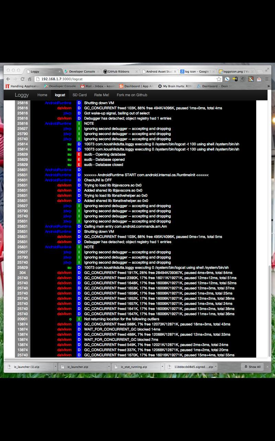Expand the ic_launcher.zip download menu arrow
This screenshot has height=441, width=275.
pyautogui.click(x=109, y=367)
